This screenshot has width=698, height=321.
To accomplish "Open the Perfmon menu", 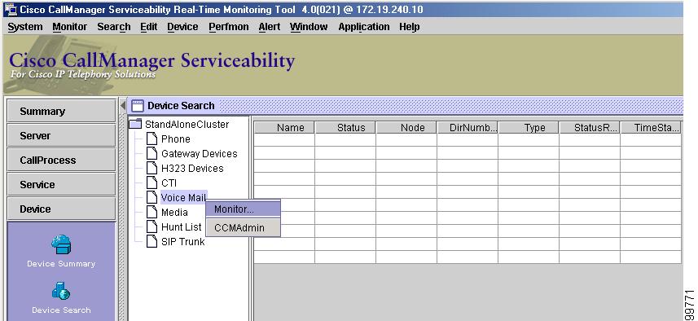I will tap(229, 27).
